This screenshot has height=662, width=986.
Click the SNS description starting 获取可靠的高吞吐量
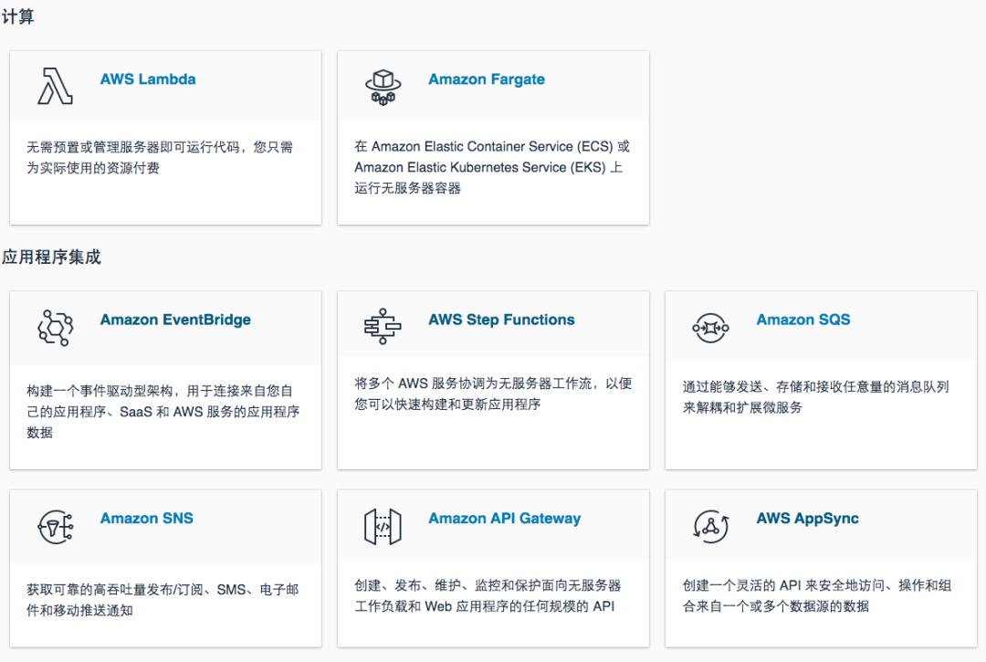tap(163, 600)
